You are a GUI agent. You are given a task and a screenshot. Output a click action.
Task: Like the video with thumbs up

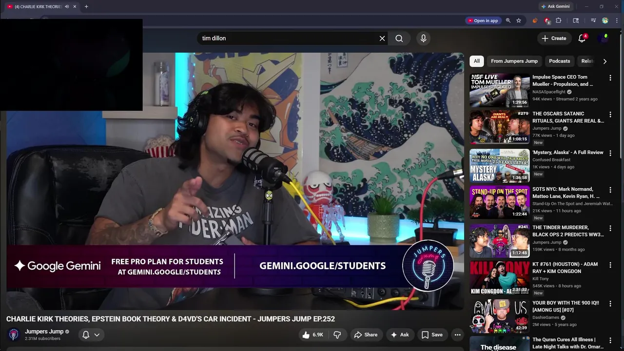tap(312, 335)
